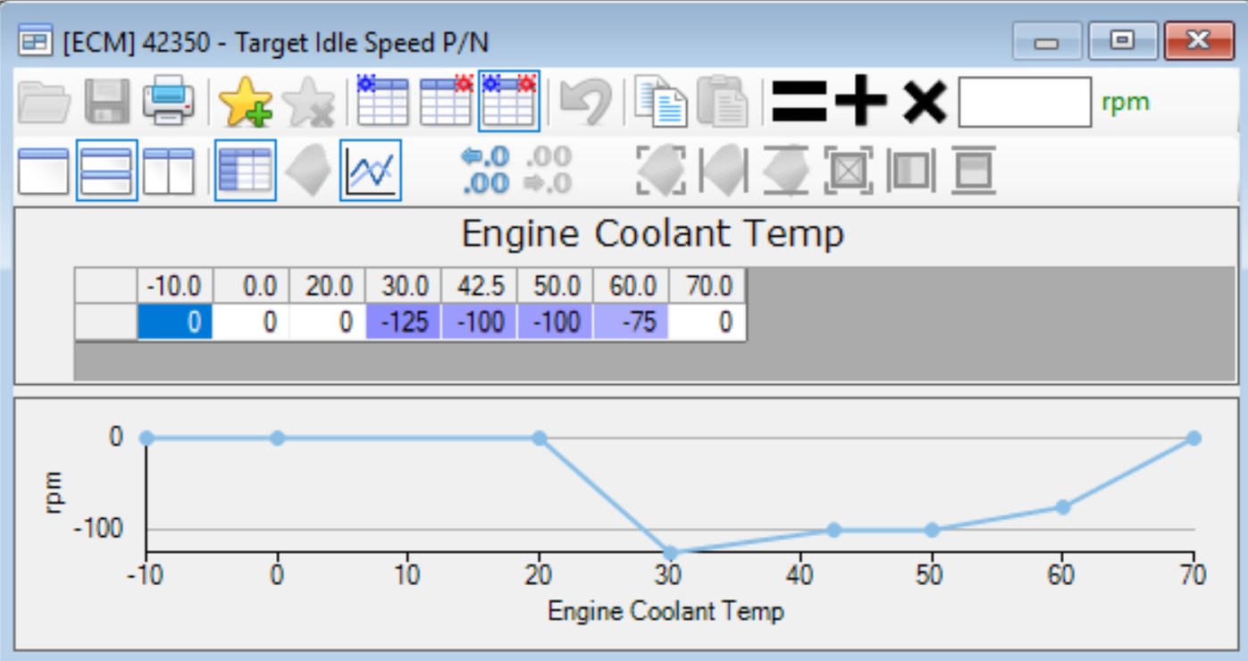Select the 0.0 column header
Screen dimensions: 1248x661
pos(251,288)
